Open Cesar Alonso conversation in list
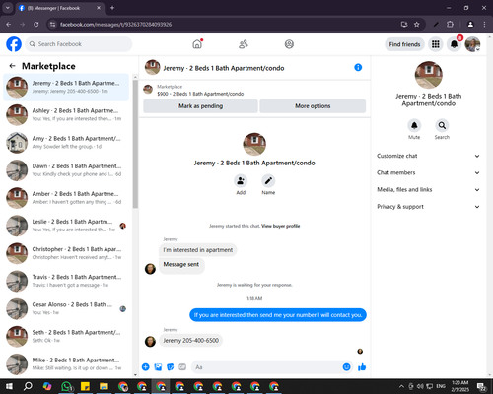The width and height of the screenshot is (493, 394). click(x=66, y=308)
